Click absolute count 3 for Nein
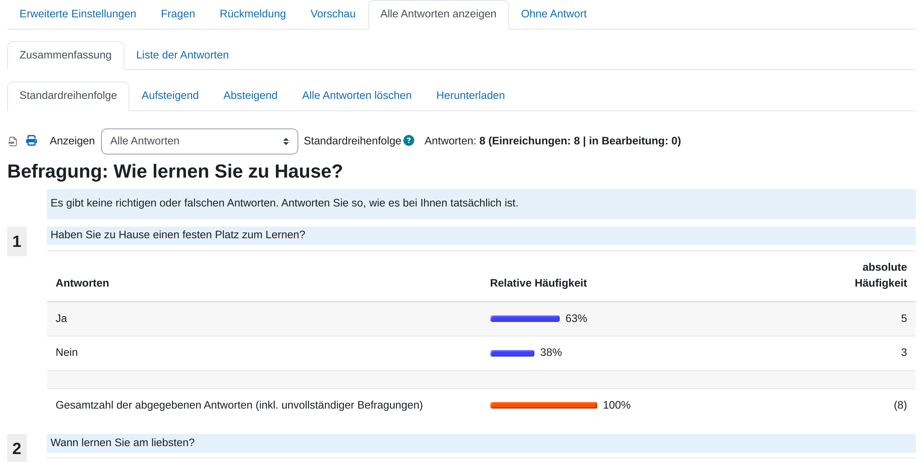Image resolution: width=923 pixels, height=462 pixels. [x=904, y=352]
